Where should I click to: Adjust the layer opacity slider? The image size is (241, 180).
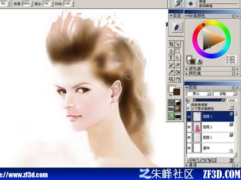209,100
